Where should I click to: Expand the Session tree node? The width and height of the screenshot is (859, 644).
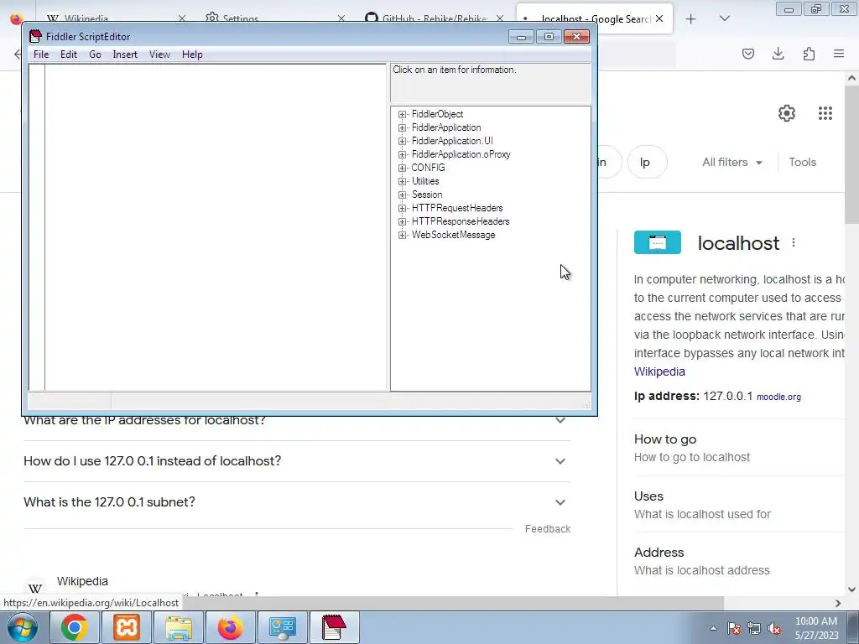pos(402,195)
